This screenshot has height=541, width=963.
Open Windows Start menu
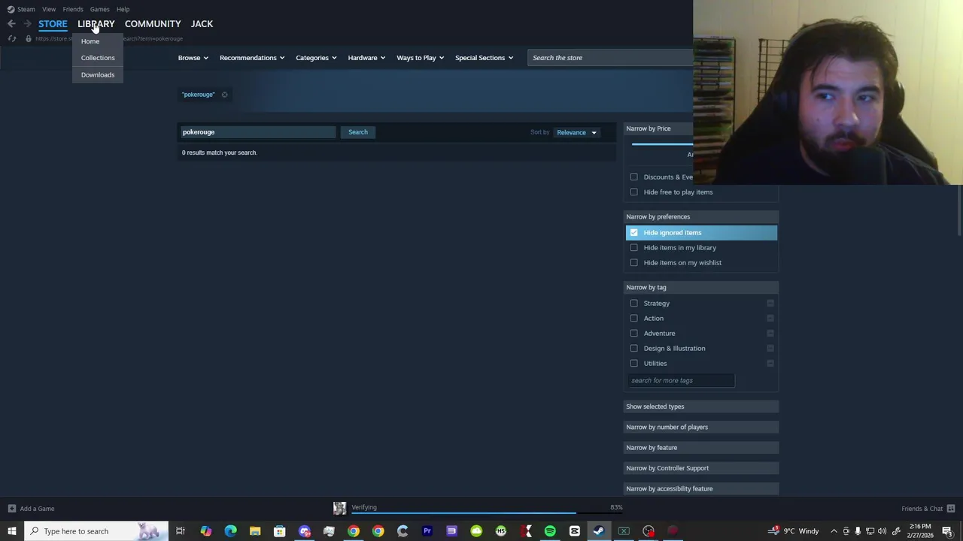pos(11,531)
